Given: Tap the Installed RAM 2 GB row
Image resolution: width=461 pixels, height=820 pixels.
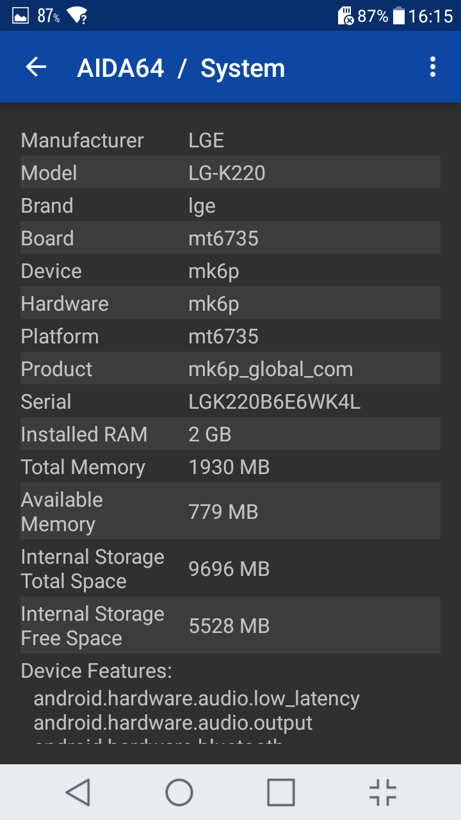Looking at the screenshot, I should [230, 434].
